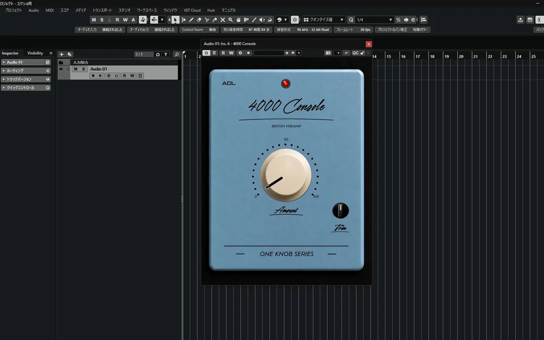Image resolution: width=544 pixels, height=340 pixels.
Task: Open the track search magnifier
Action: pos(177,54)
